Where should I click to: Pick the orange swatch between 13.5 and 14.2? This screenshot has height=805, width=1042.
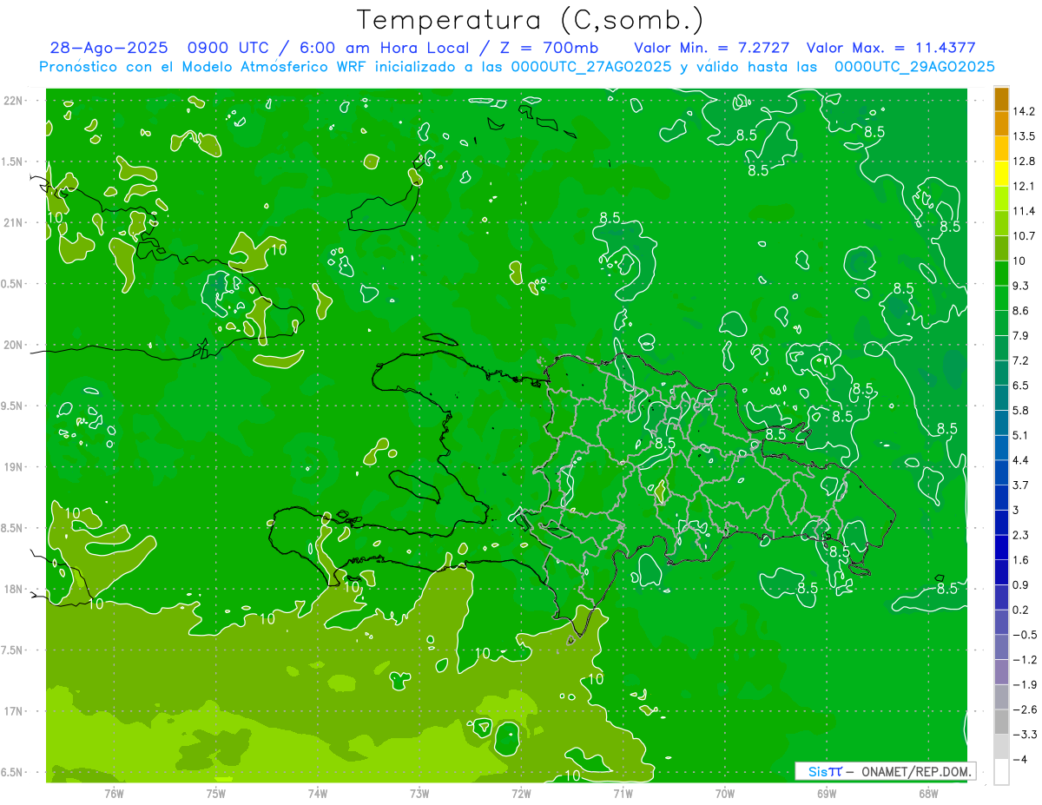(x=1001, y=123)
